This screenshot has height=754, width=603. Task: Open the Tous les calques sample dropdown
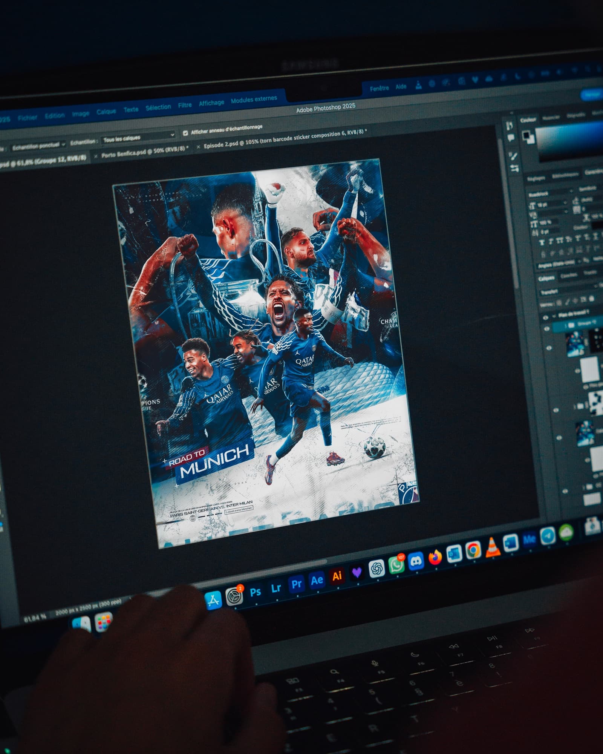pyautogui.click(x=139, y=137)
